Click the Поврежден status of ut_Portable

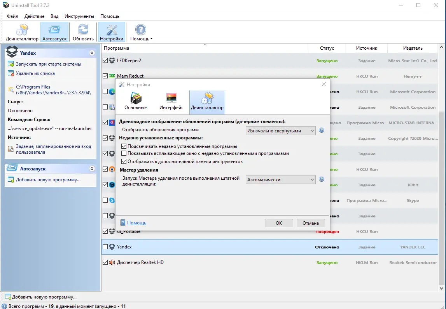tap(327, 231)
